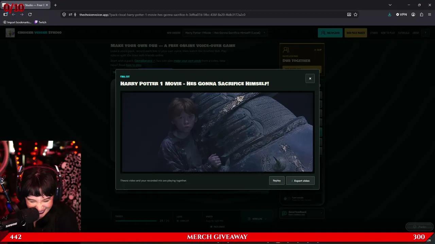Close the Choicer Voicer Studio tab
Viewport: 435px width, 244px height.
pos(47,5)
